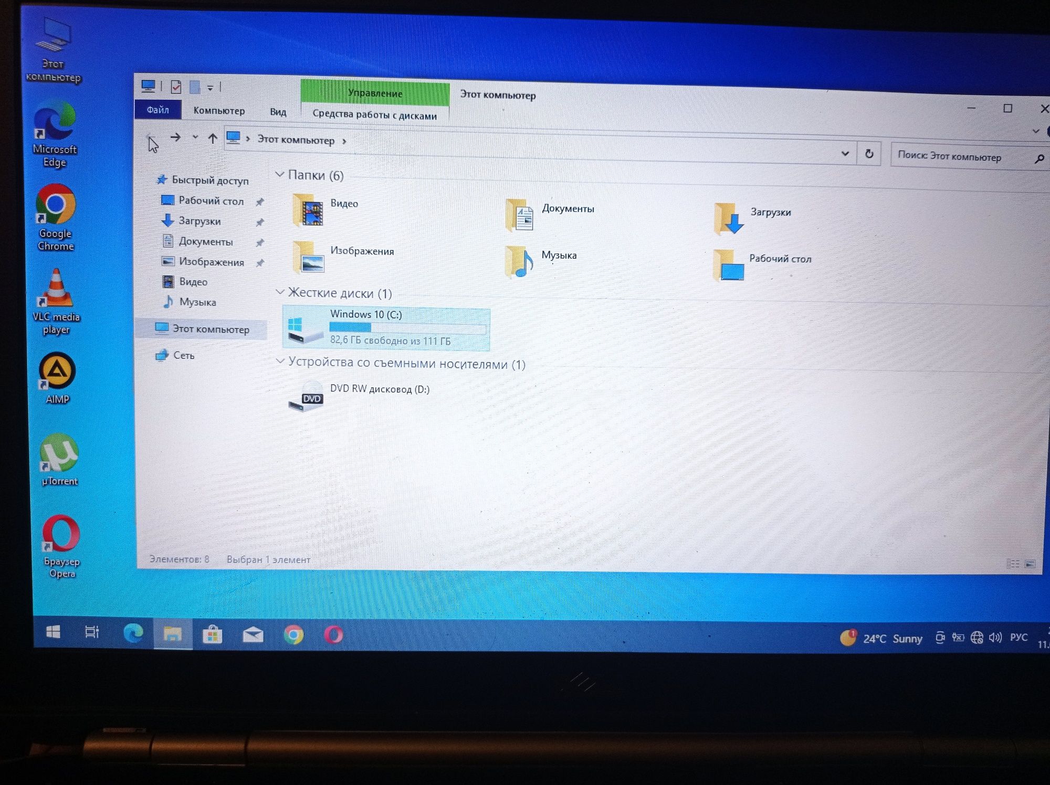
Task: Switch to the Вид ribbon tab
Action: coord(278,112)
